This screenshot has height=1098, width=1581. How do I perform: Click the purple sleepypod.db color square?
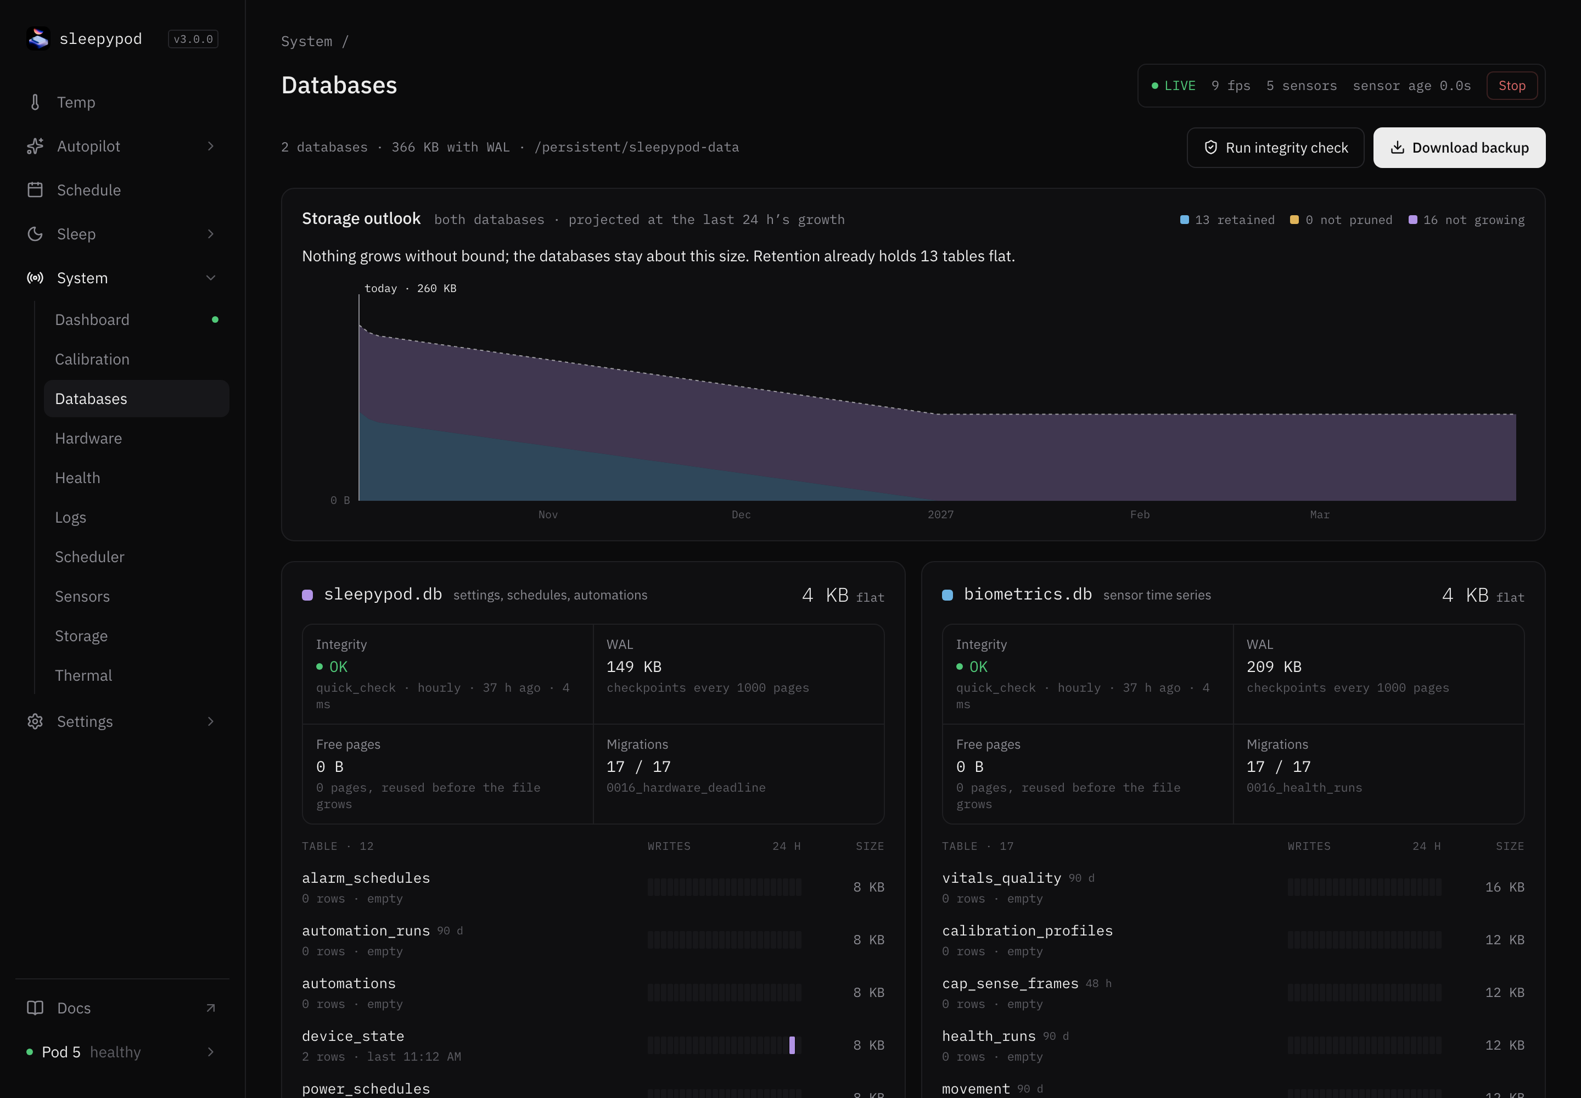pyautogui.click(x=307, y=595)
